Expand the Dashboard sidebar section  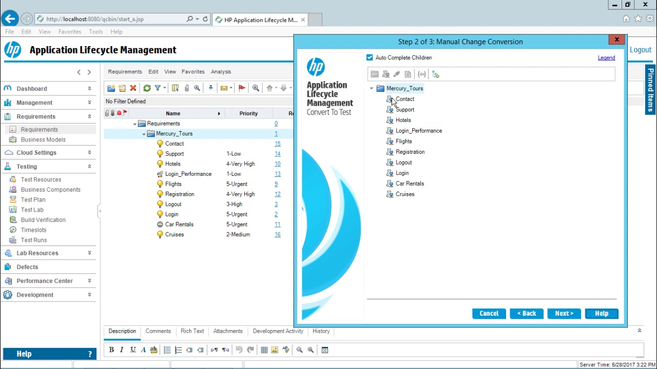pos(89,89)
